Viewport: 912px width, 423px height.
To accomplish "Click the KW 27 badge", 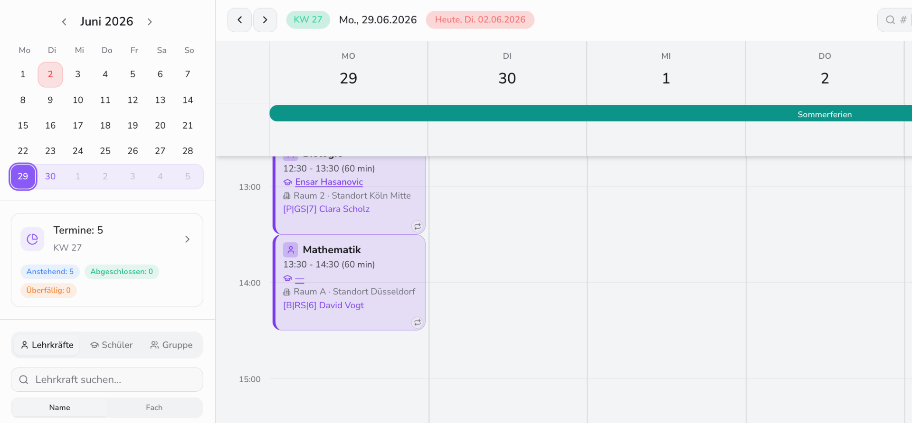I will [x=308, y=19].
